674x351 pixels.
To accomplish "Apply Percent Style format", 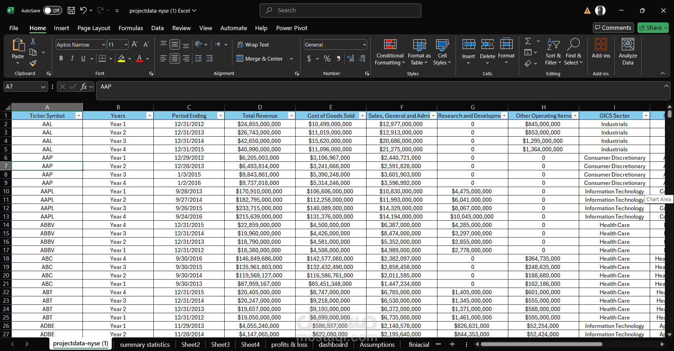I will click(327, 58).
